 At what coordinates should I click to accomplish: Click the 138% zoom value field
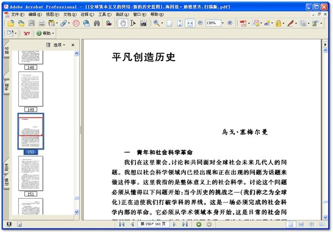click(213, 23)
